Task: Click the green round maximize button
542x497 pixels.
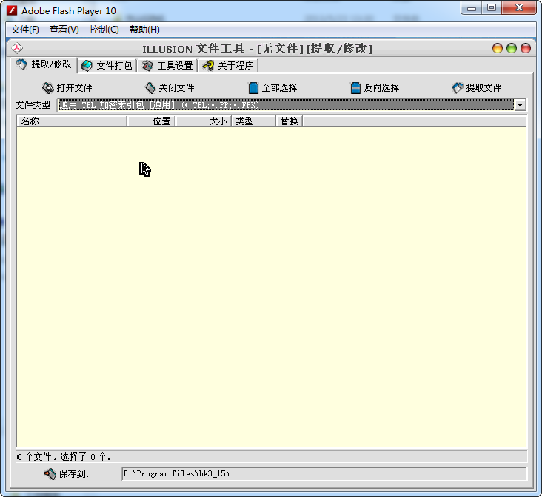Action: coord(512,48)
